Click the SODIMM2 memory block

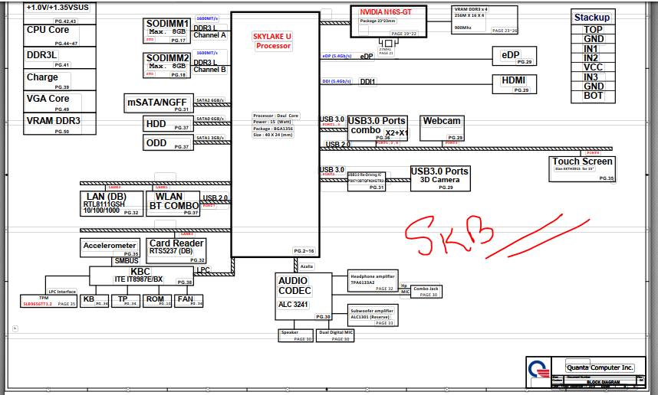(x=167, y=65)
